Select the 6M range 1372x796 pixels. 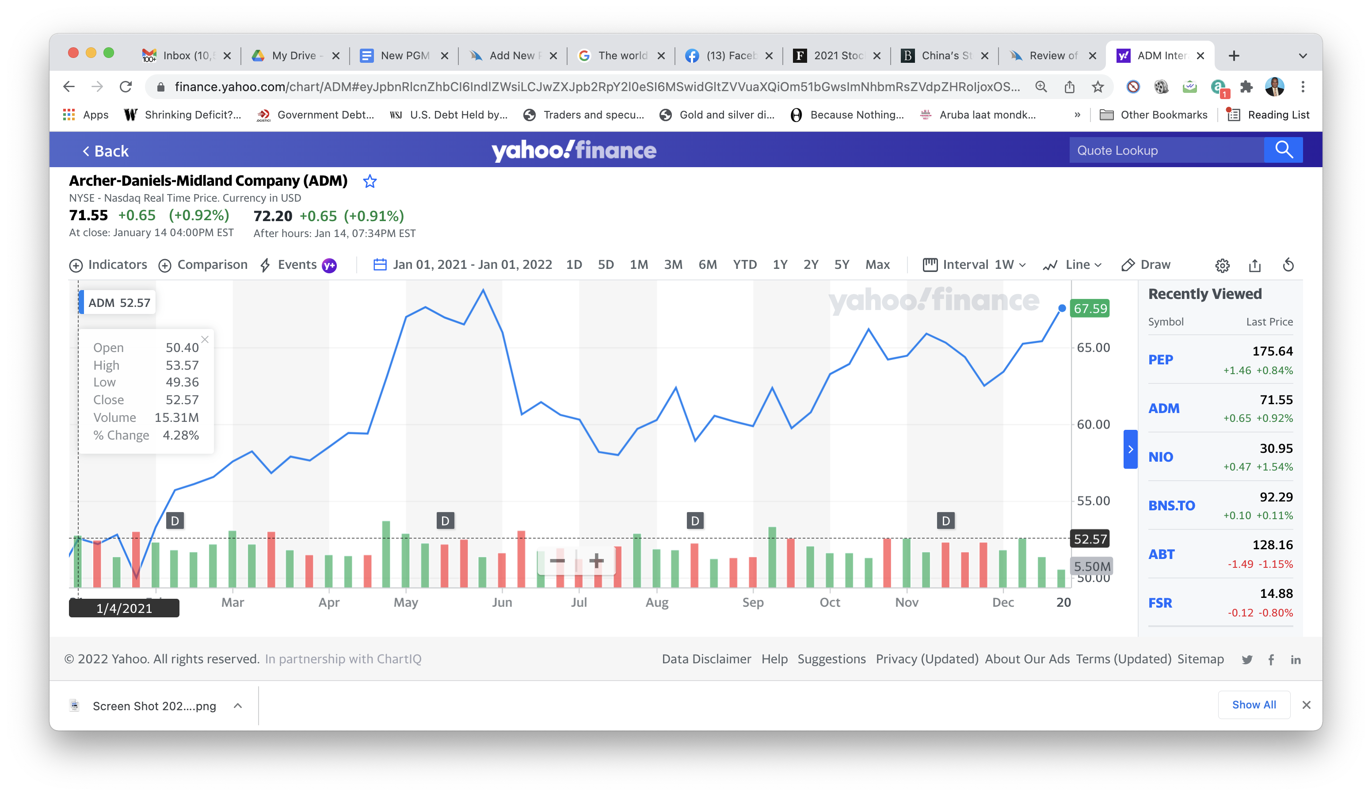707,265
